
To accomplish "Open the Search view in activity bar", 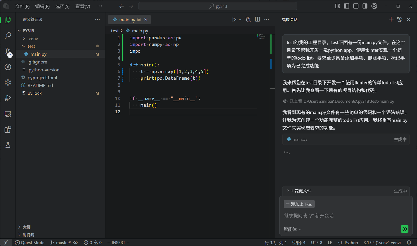I will click(x=8, y=36).
